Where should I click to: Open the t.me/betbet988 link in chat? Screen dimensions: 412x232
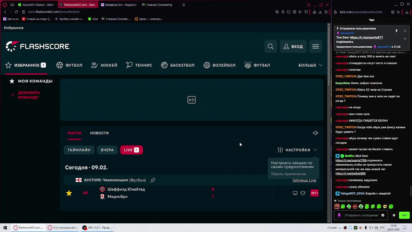click(351, 173)
